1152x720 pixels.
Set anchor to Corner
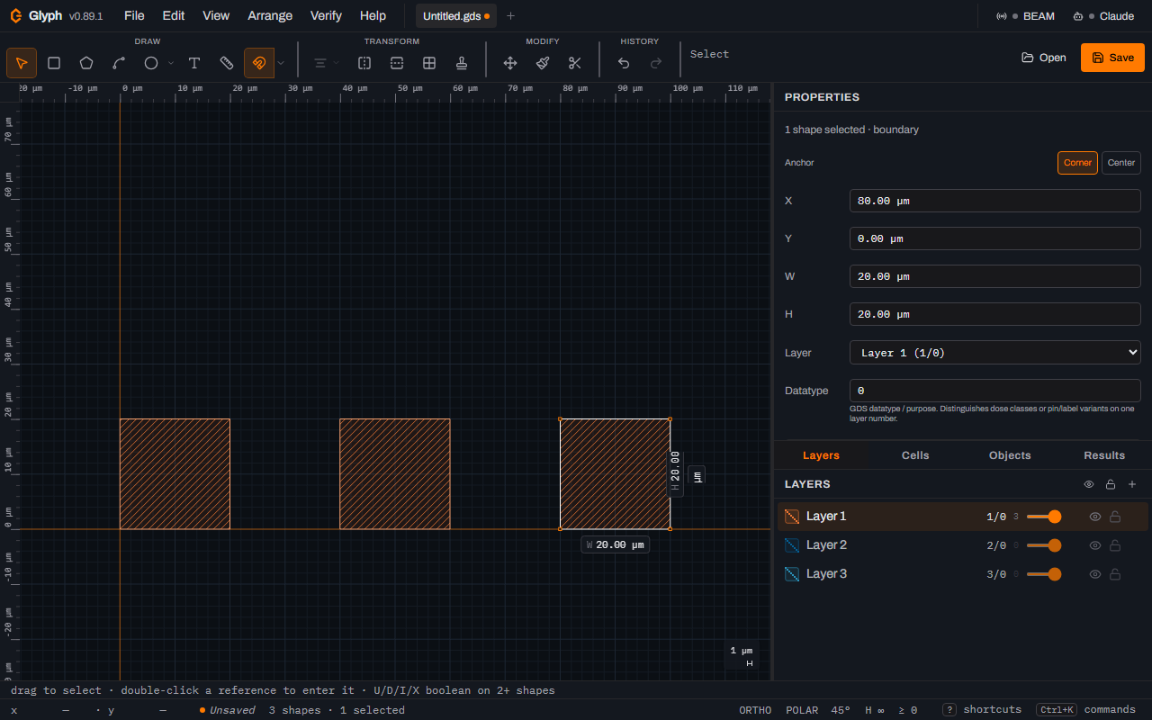tap(1077, 163)
